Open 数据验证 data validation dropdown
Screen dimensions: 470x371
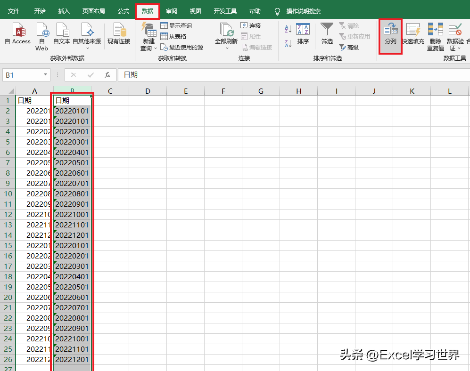click(x=455, y=37)
